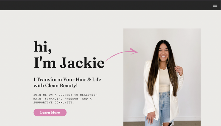Click the "with Clean Beauty!" line
221x126 pixels.
point(56,86)
